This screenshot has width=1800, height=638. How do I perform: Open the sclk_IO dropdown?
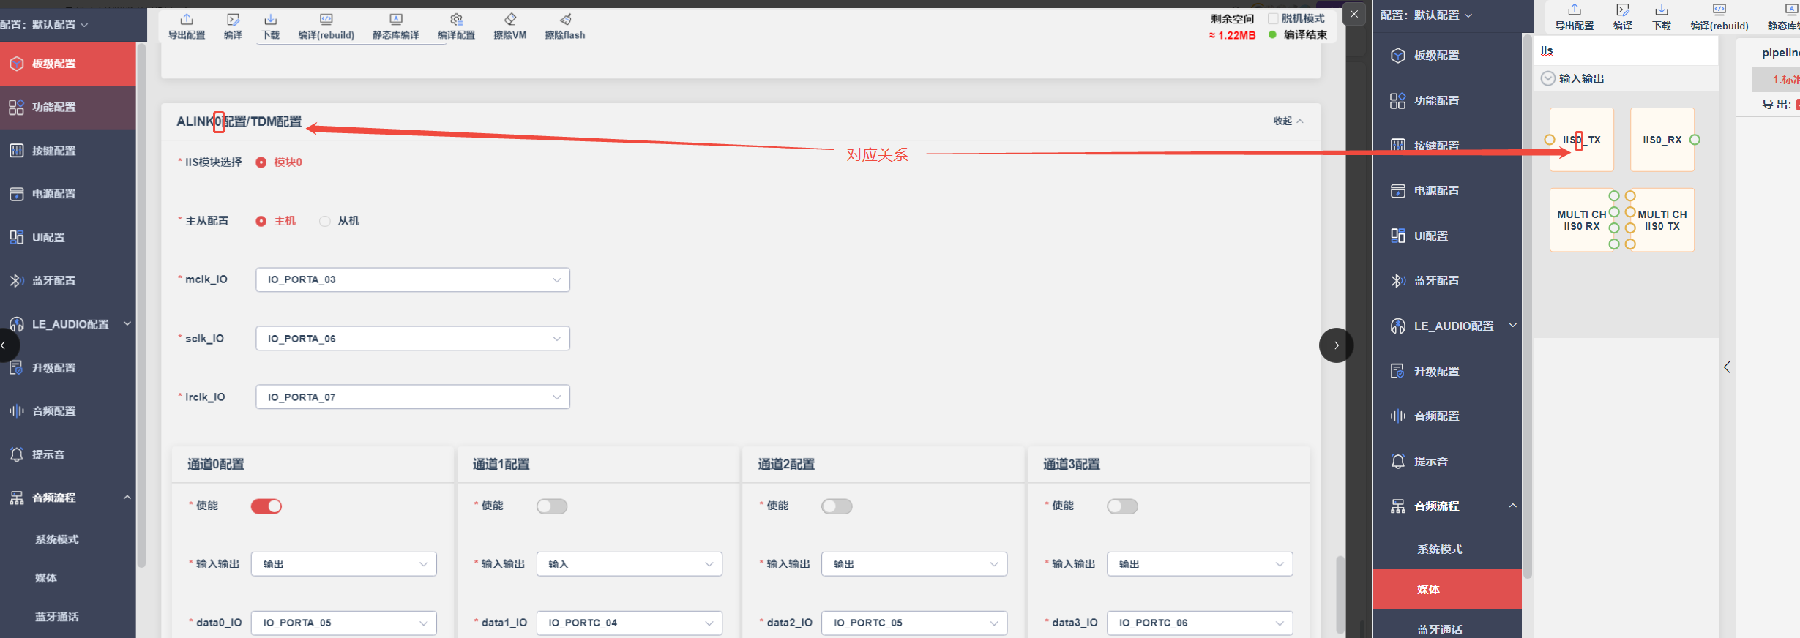point(413,339)
